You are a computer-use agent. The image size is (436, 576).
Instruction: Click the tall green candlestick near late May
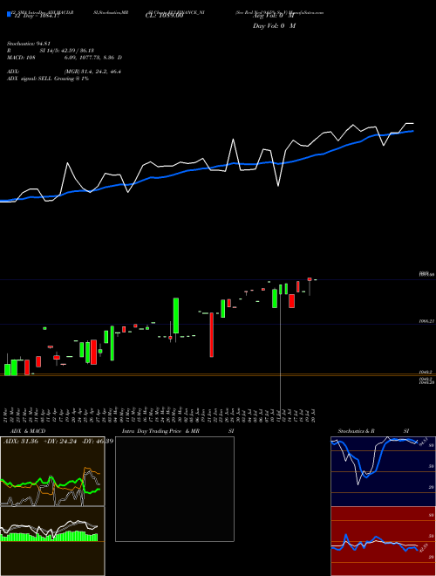176,316
